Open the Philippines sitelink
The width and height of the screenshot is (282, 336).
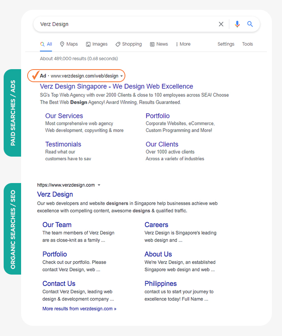pos(161,284)
